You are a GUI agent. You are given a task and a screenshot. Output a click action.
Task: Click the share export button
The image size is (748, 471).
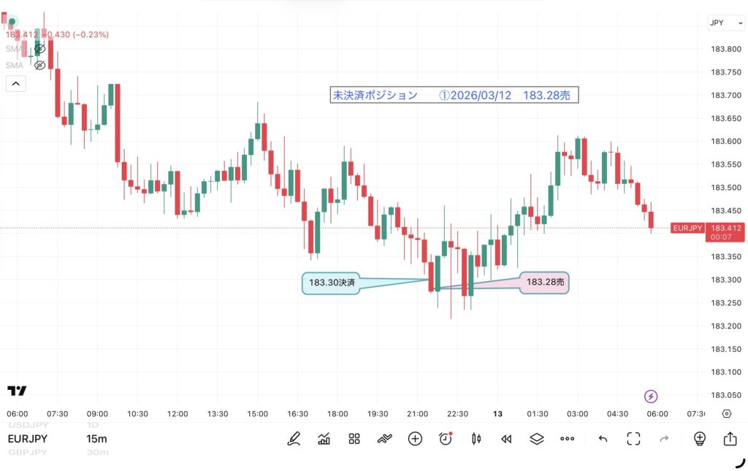tap(730, 438)
